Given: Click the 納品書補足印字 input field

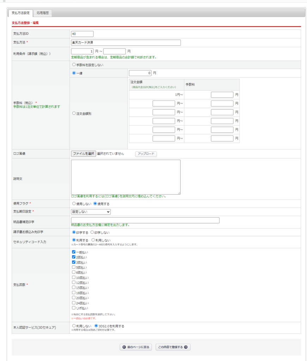Looking at the screenshot, I should [145, 220].
